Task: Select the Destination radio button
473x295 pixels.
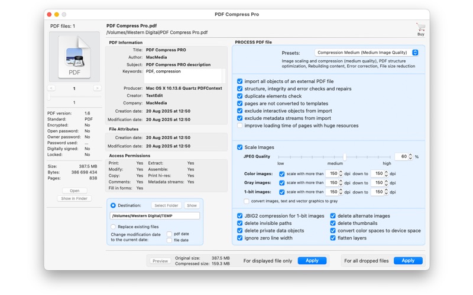Action: click(x=113, y=205)
